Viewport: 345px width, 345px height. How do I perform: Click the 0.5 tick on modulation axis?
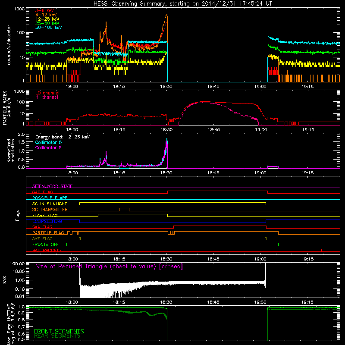pyautogui.click(x=21, y=160)
